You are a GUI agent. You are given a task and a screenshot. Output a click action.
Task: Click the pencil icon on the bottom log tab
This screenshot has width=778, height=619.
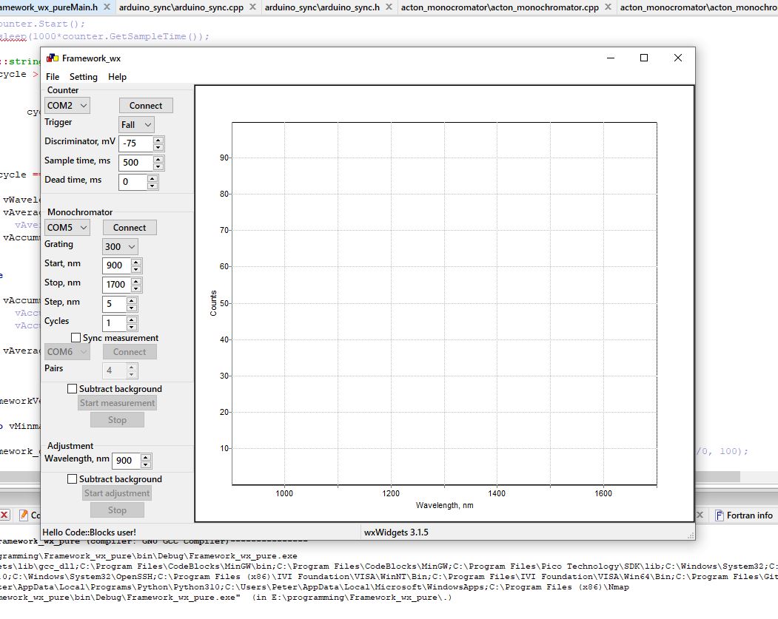point(24,515)
